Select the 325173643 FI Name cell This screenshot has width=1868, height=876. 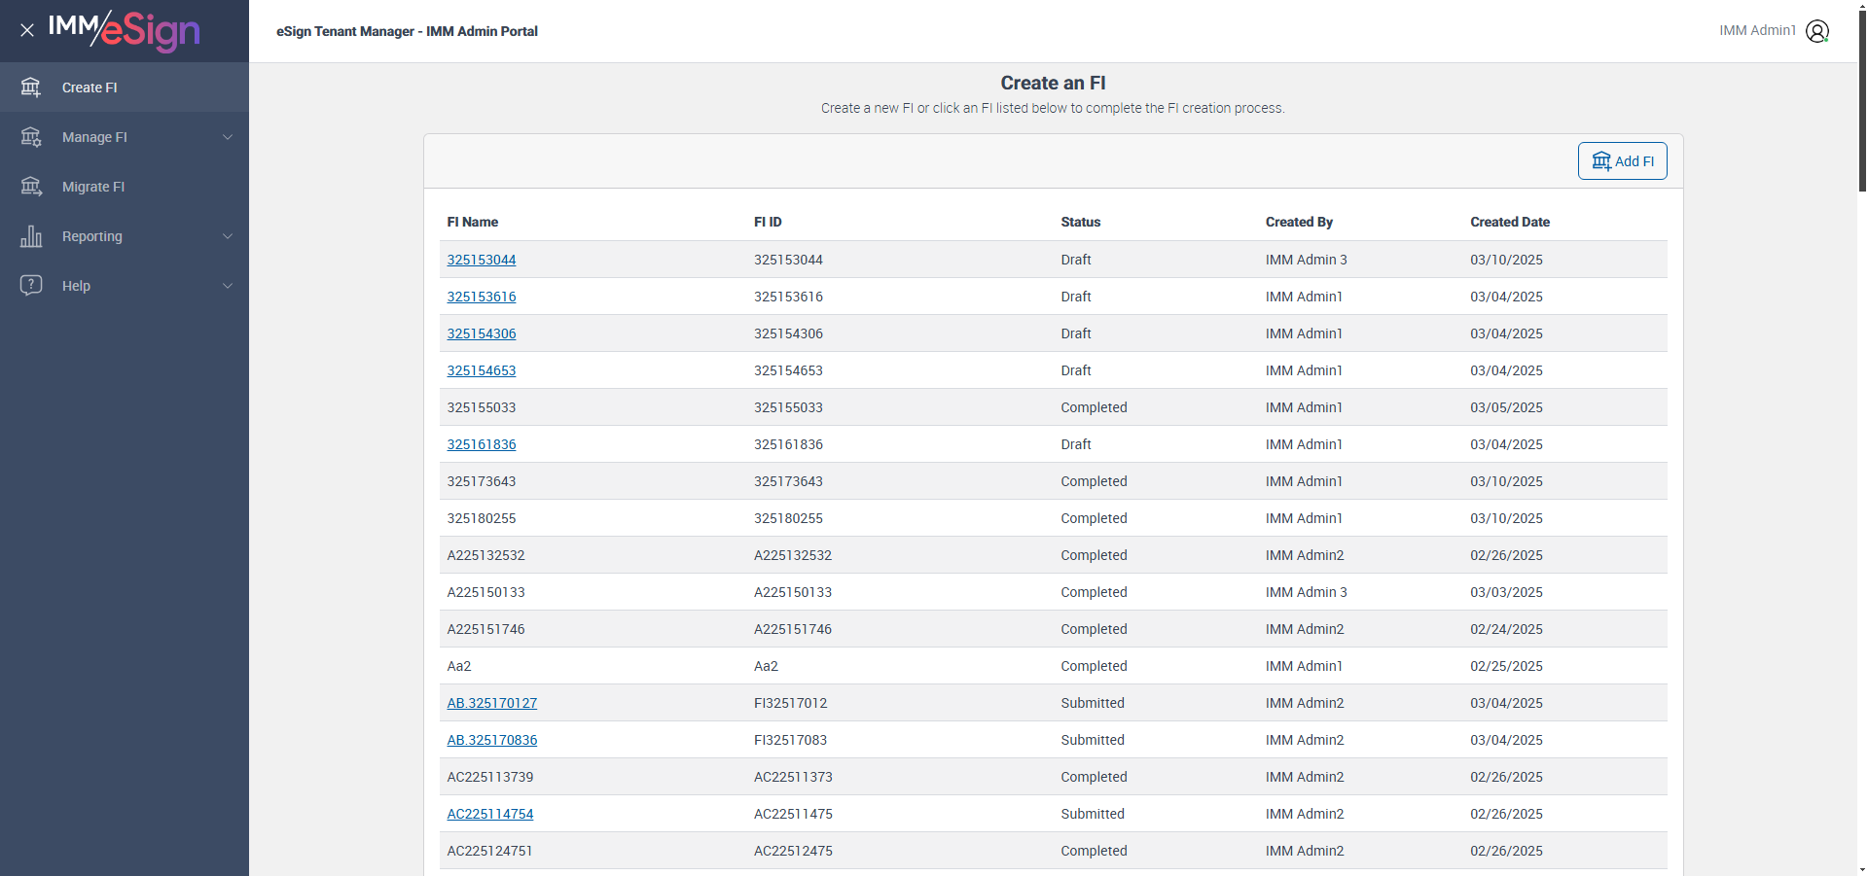coord(482,481)
